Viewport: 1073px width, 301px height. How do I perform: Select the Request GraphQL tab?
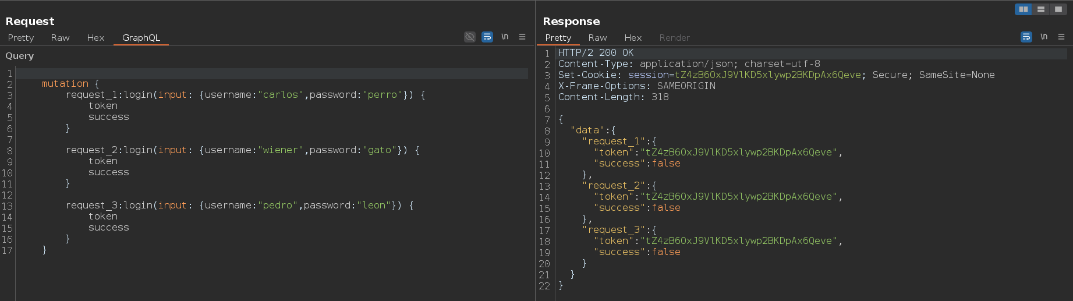141,38
